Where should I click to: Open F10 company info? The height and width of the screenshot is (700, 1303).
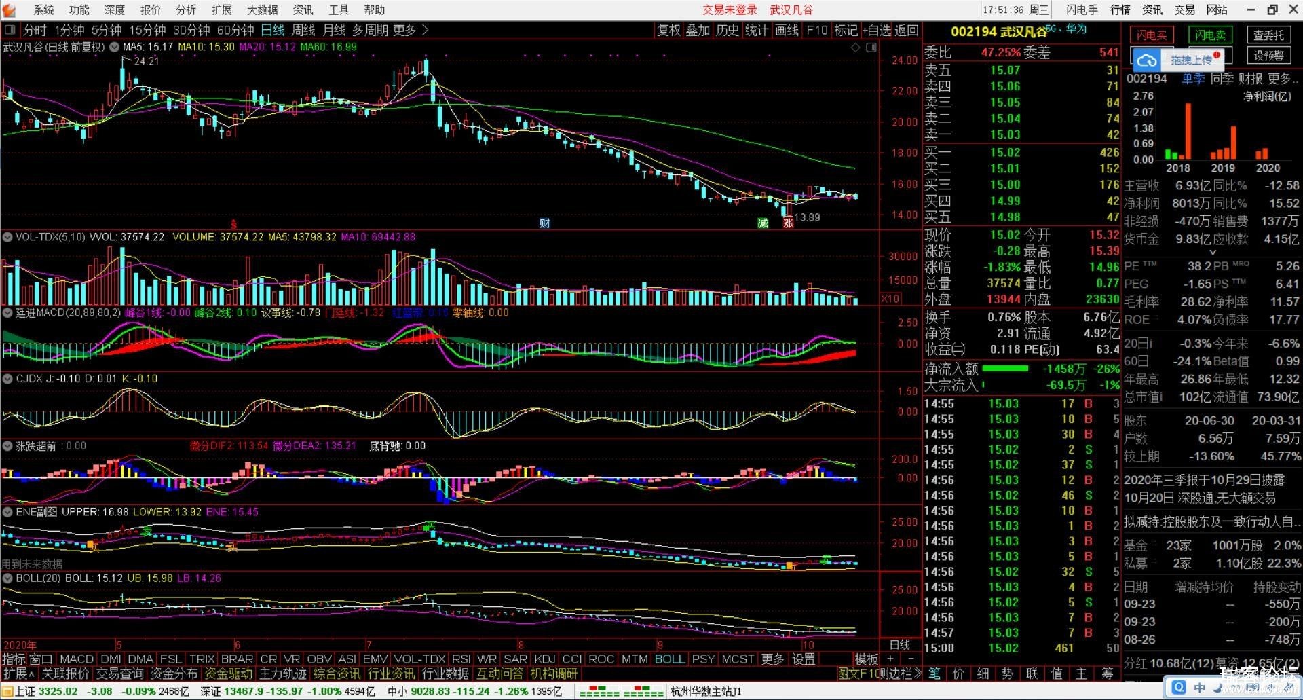click(x=816, y=30)
